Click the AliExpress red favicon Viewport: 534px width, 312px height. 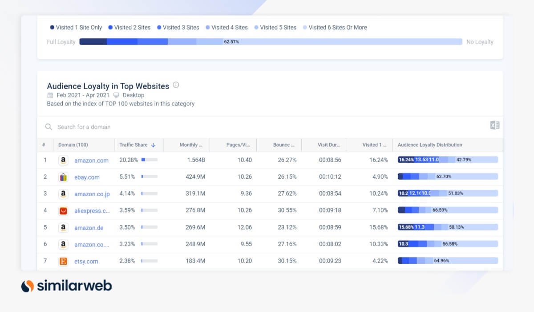[x=63, y=211]
